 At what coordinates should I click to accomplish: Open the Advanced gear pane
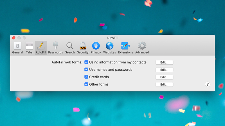pyautogui.click(x=142, y=48)
